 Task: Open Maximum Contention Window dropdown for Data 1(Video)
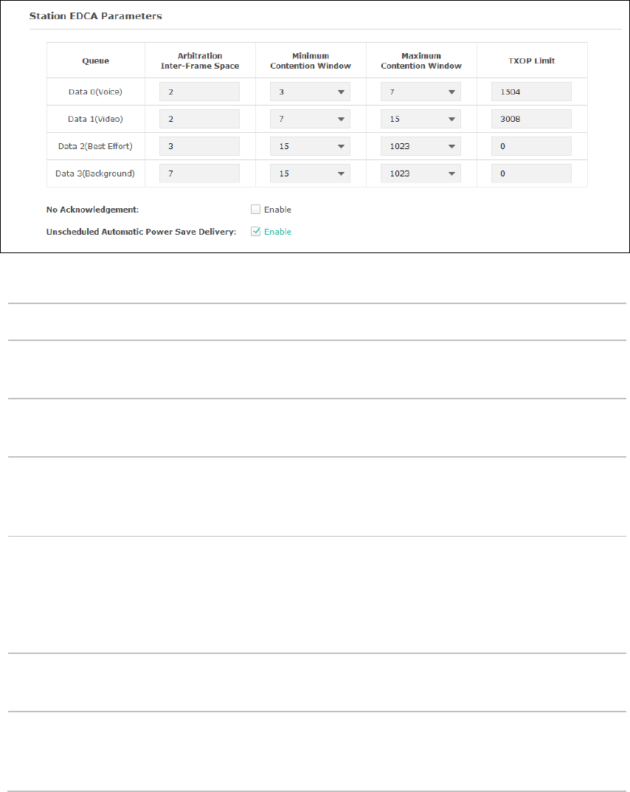tap(420, 119)
